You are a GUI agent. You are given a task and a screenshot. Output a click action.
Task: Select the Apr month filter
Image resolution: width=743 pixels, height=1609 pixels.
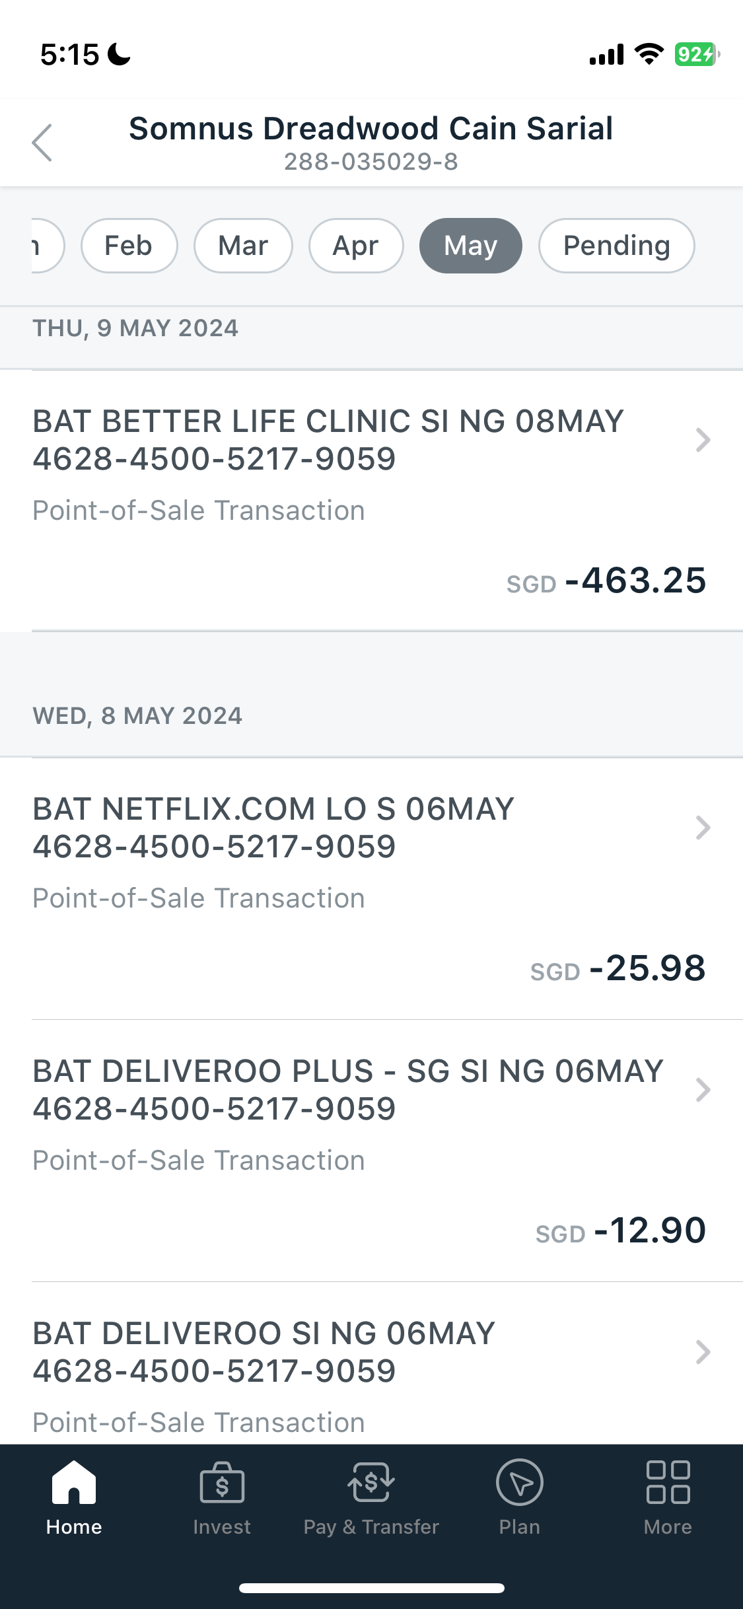pyautogui.click(x=356, y=246)
